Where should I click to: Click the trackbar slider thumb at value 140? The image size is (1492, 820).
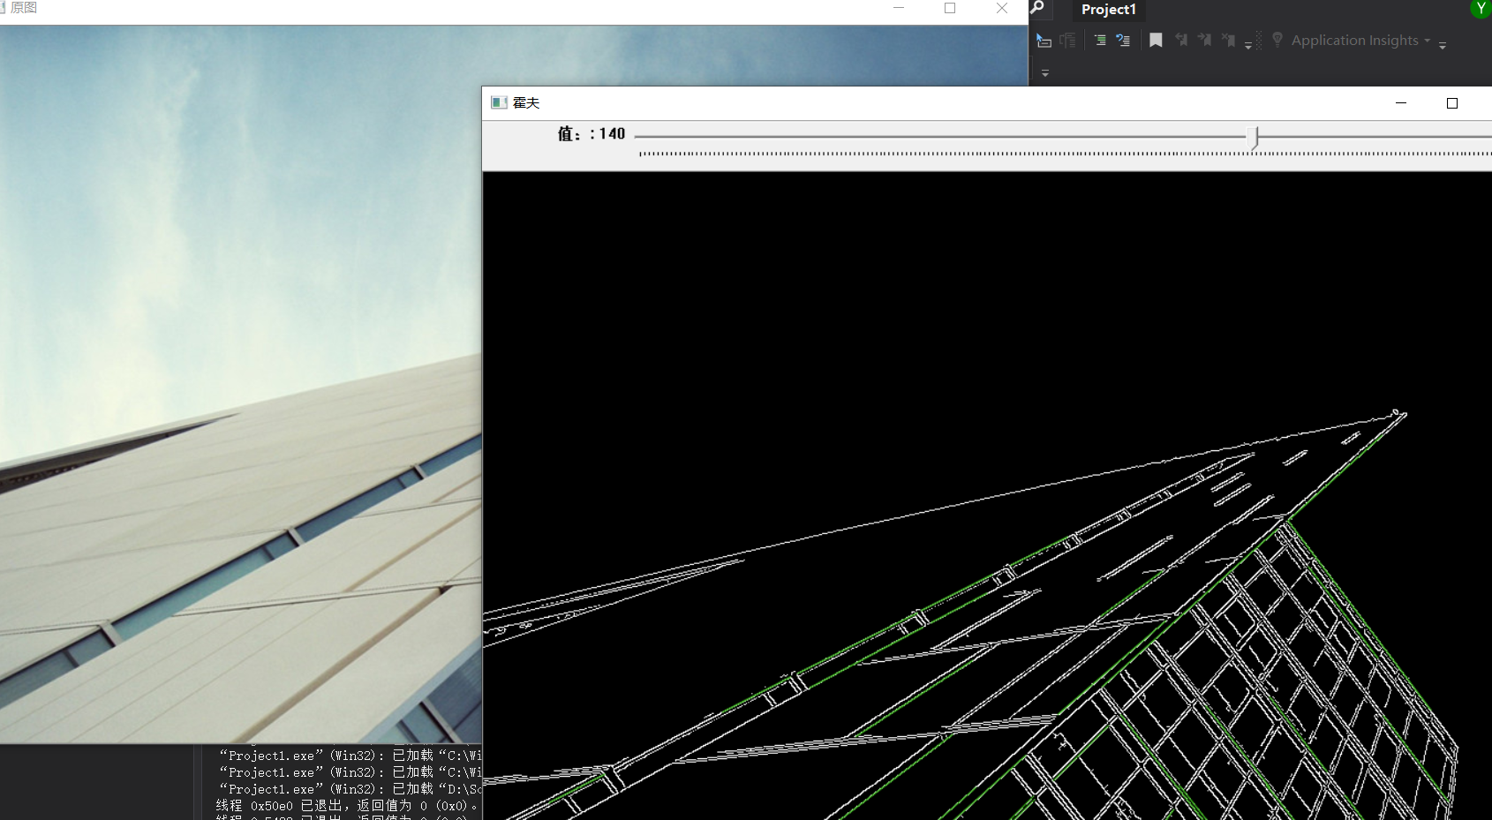click(1254, 137)
